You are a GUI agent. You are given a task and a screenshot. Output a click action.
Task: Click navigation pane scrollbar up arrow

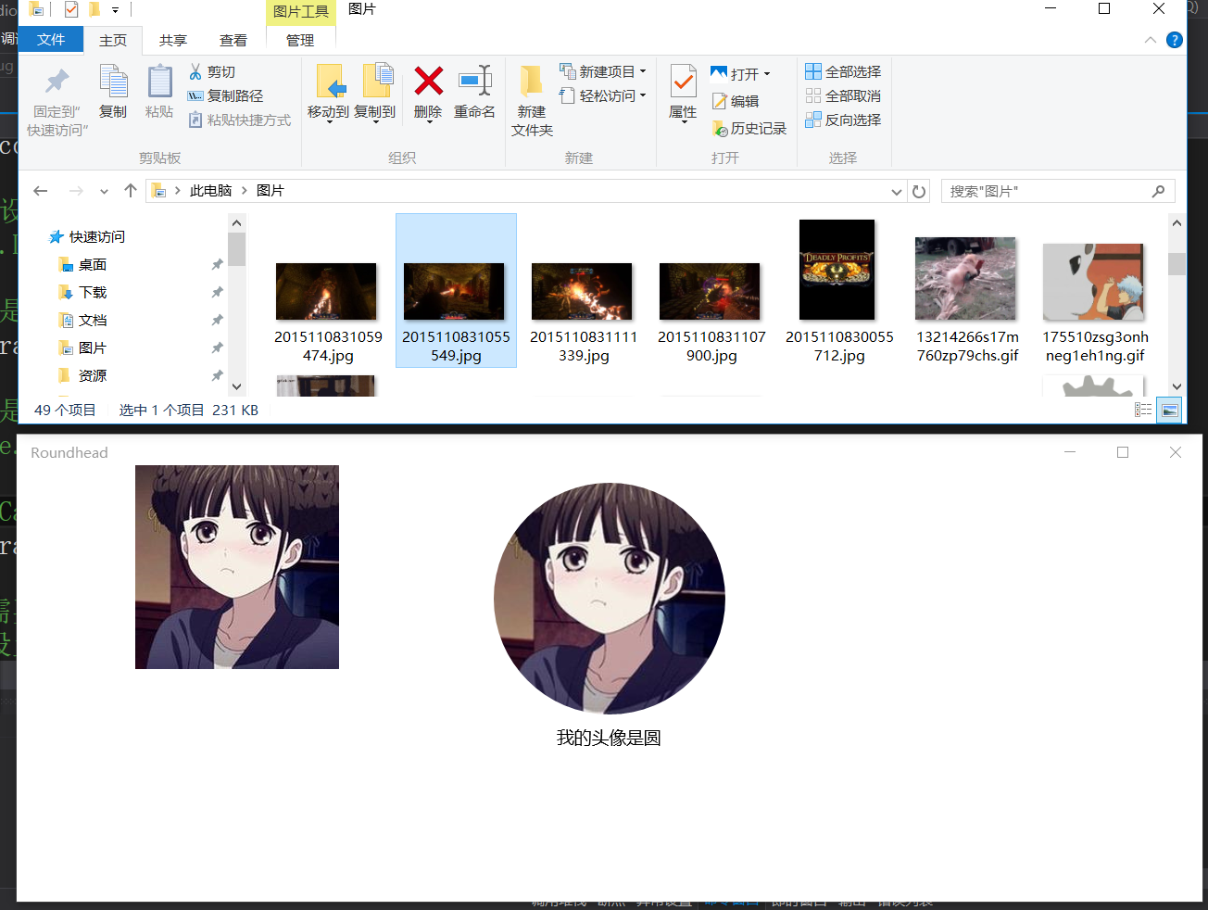tap(236, 222)
